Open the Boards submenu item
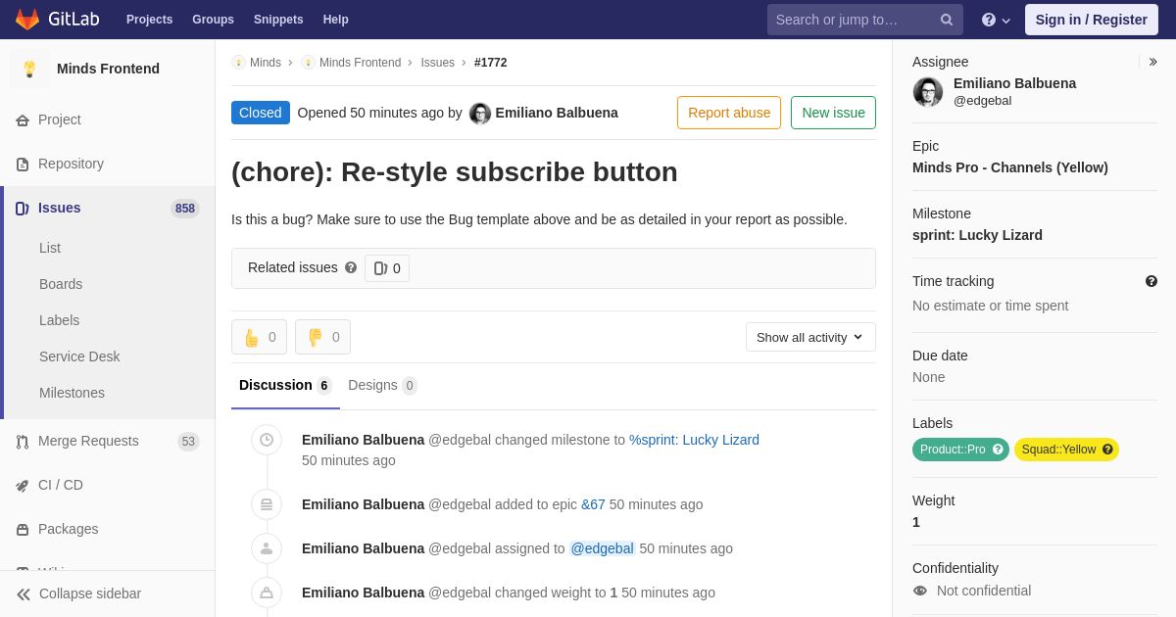The width and height of the screenshot is (1176, 617). click(61, 284)
